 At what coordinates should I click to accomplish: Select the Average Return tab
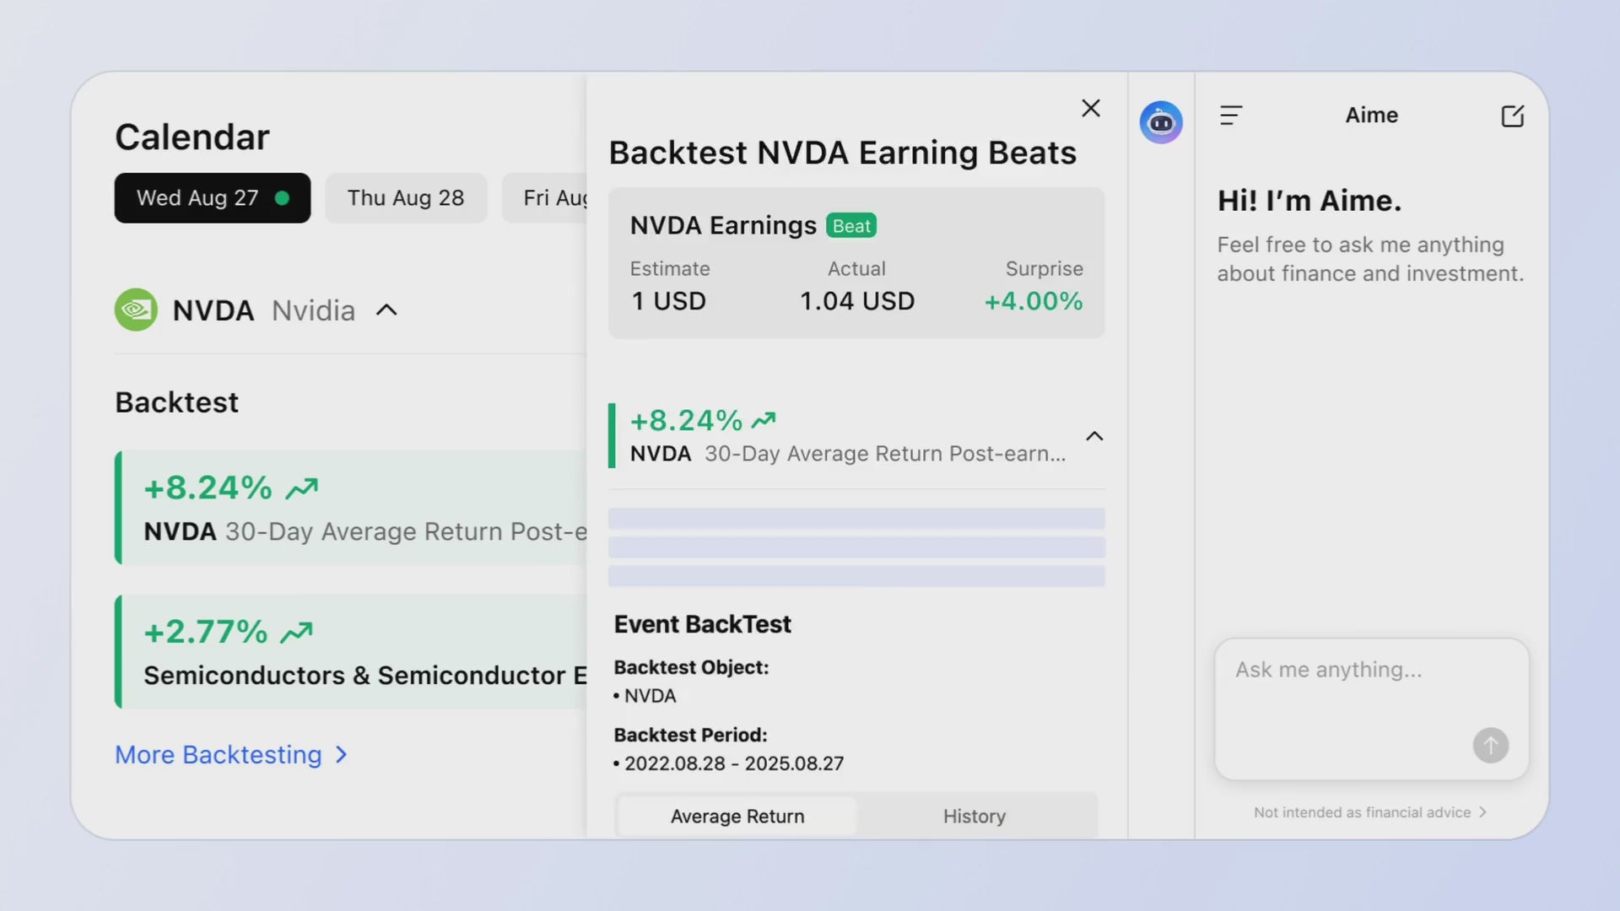click(x=737, y=817)
